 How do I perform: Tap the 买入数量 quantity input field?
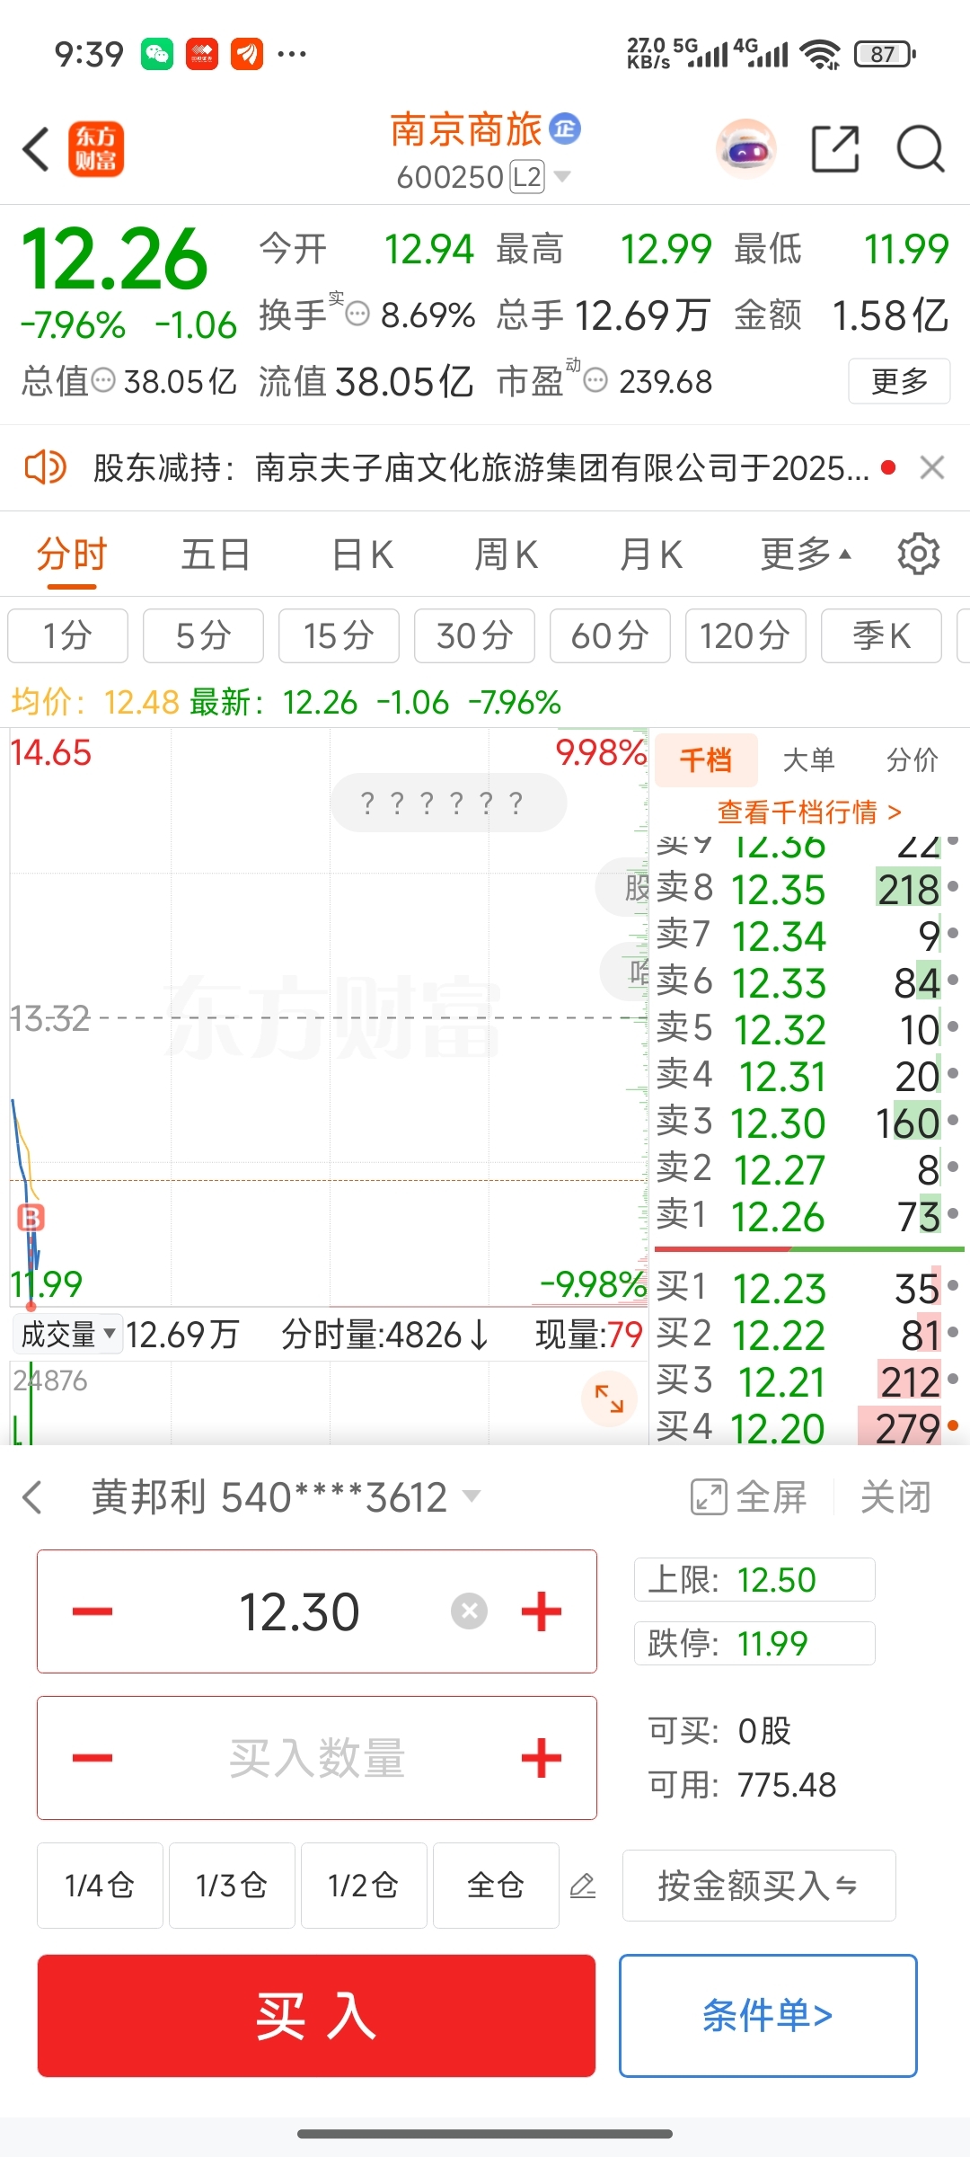tap(316, 1757)
